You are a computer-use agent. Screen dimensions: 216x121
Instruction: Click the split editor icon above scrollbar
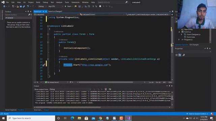pyautogui.click(x=172, y=14)
